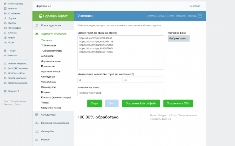
Task: Click the group icon beside DNS/ДНС Калинин..
Action: pos(5,68)
